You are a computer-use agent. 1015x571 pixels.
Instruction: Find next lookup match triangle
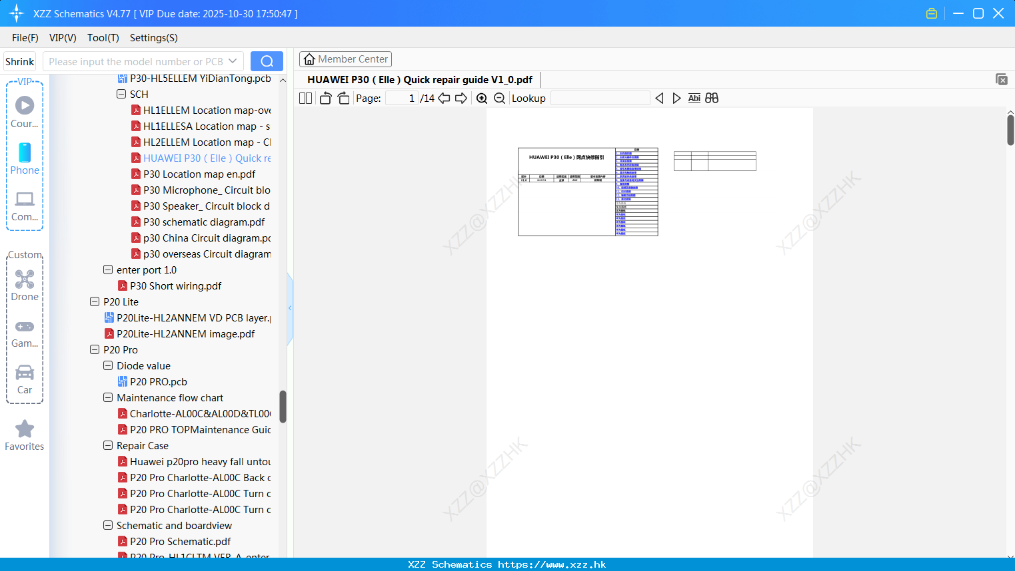click(x=676, y=98)
